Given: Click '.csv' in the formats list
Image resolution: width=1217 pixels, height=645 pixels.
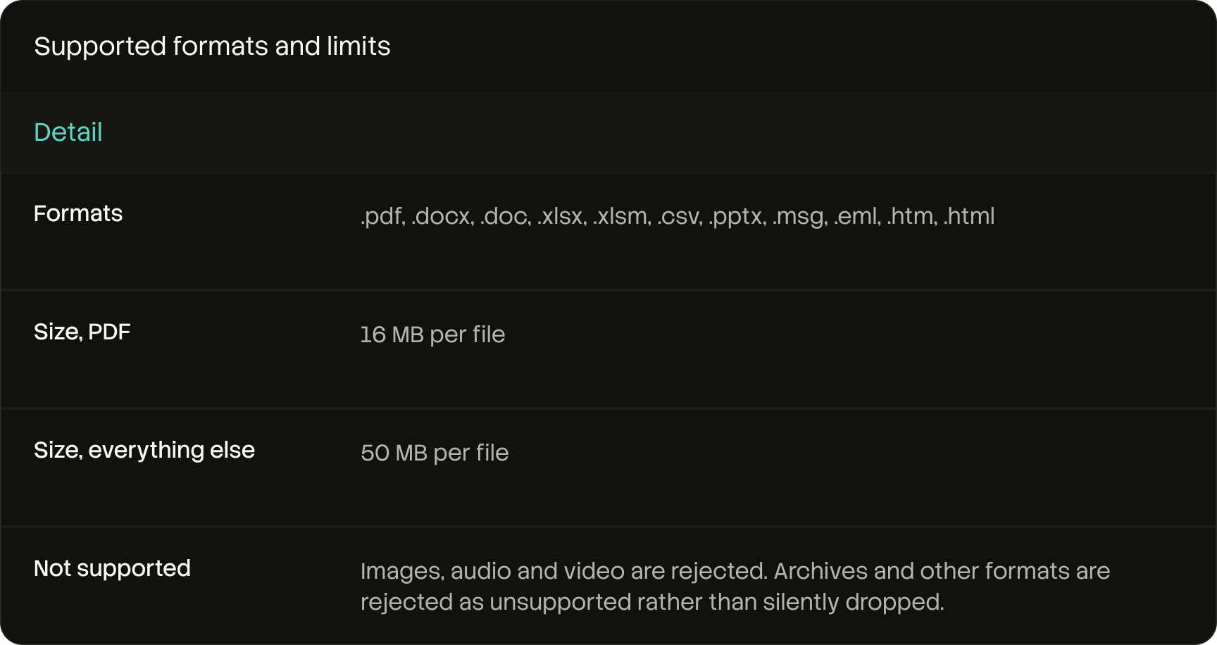Looking at the screenshot, I should point(680,216).
